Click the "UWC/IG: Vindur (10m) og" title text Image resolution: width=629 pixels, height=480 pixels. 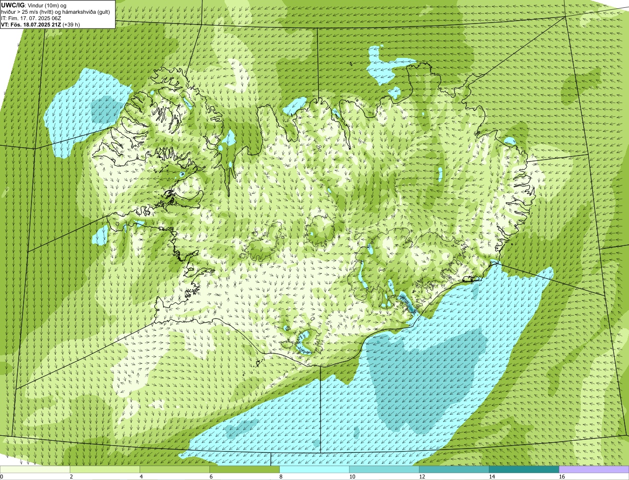(34, 5)
